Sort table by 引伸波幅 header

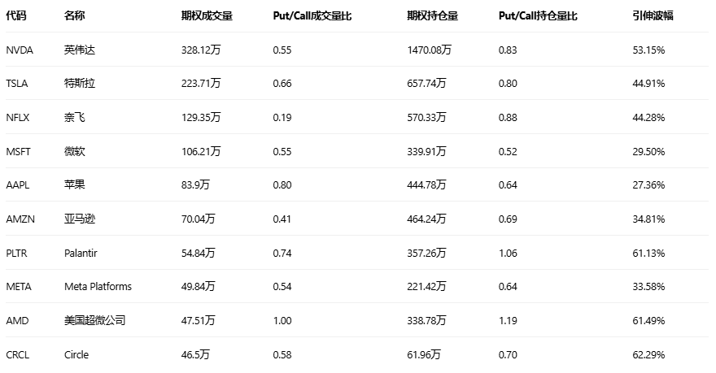[x=653, y=15]
